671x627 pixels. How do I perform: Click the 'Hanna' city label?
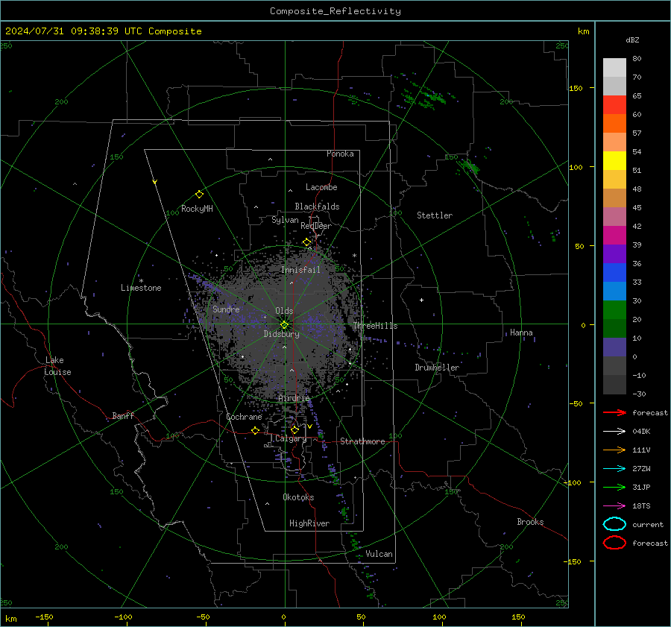pyautogui.click(x=521, y=333)
